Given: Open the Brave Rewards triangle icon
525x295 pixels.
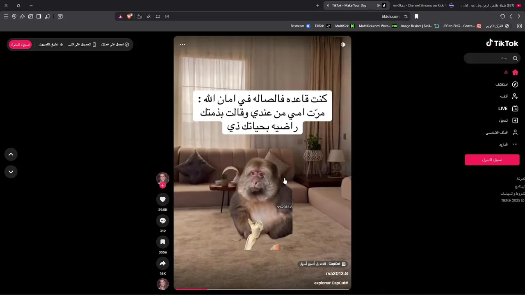Looking at the screenshot, I should coord(120,16).
